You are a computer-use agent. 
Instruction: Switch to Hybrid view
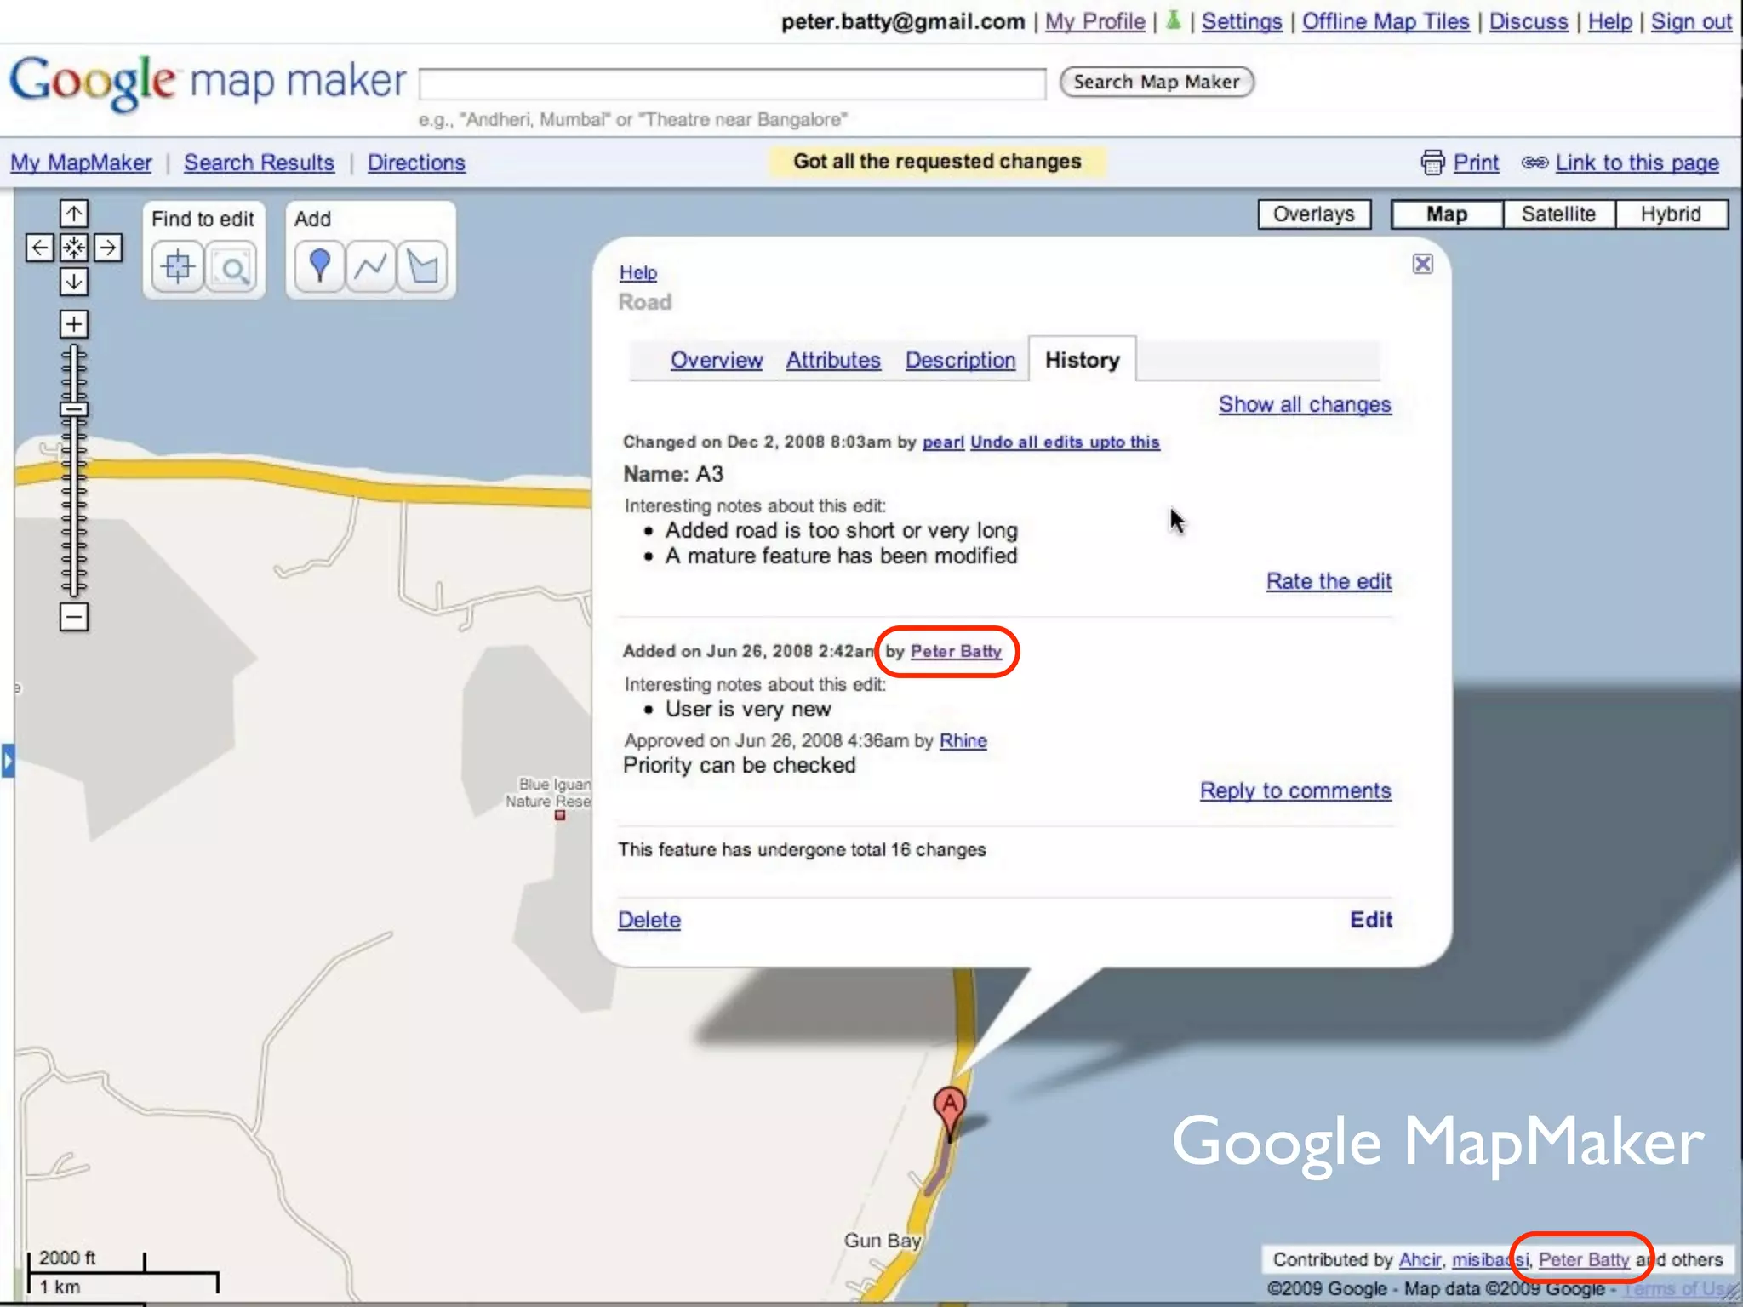coord(1671,214)
